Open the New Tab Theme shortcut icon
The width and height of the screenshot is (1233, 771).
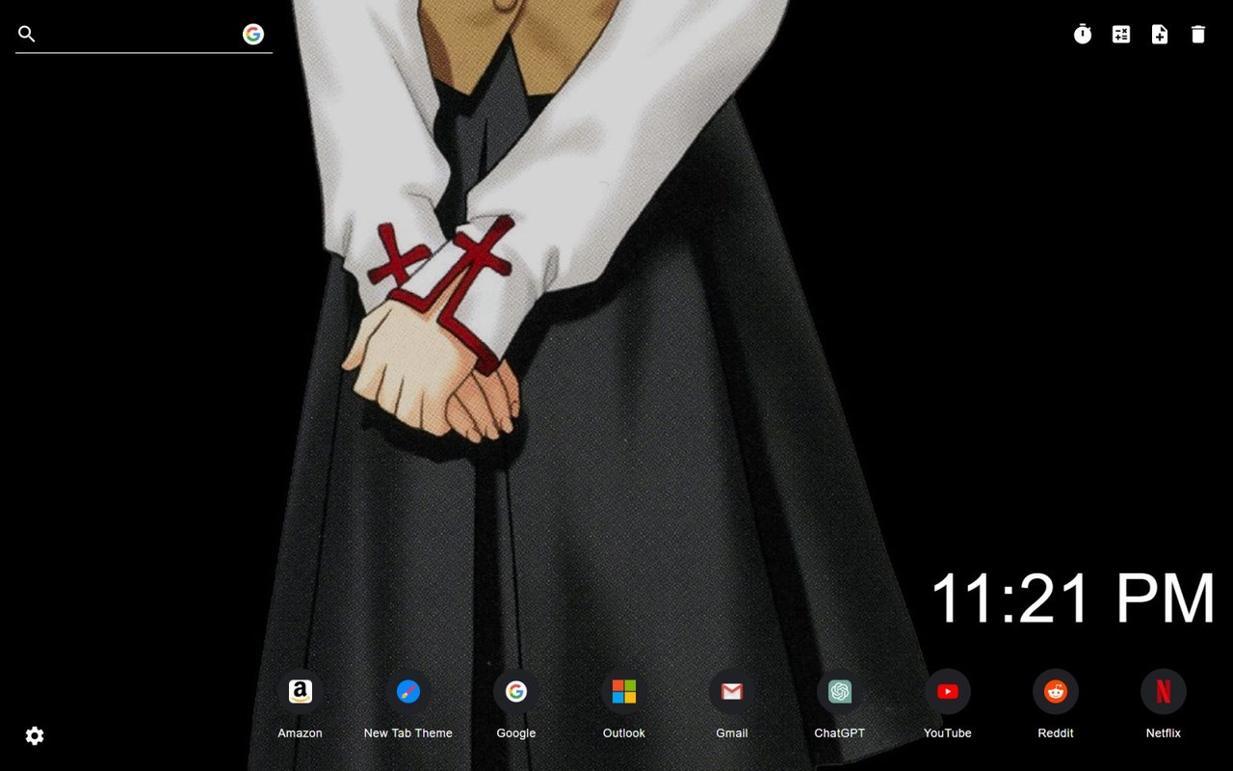pyautogui.click(x=408, y=692)
